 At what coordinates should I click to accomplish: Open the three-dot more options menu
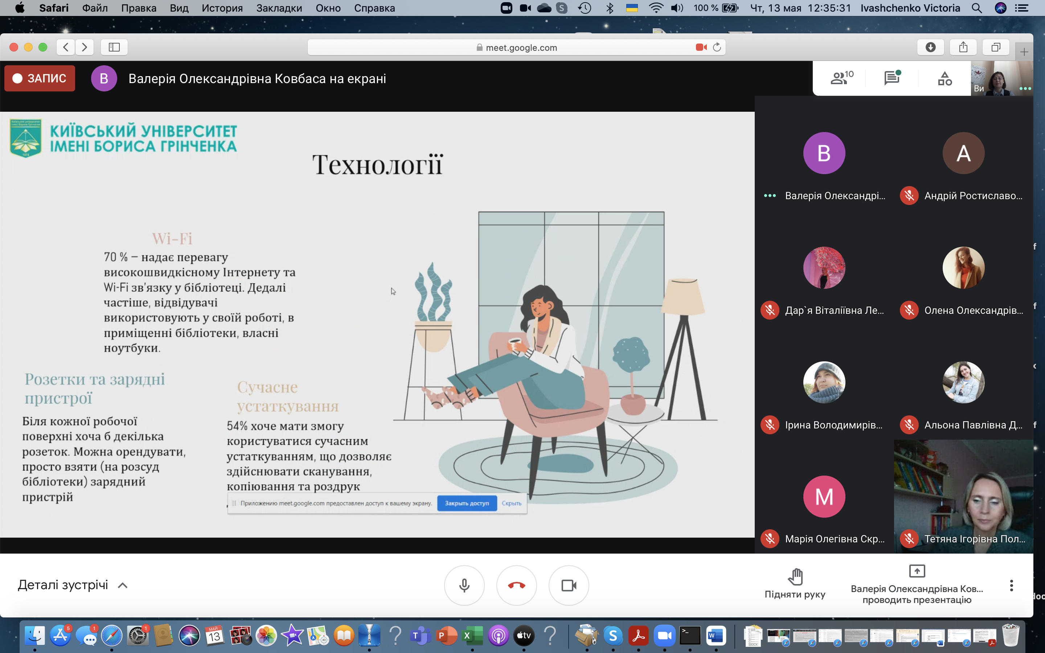tap(1011, 586)
